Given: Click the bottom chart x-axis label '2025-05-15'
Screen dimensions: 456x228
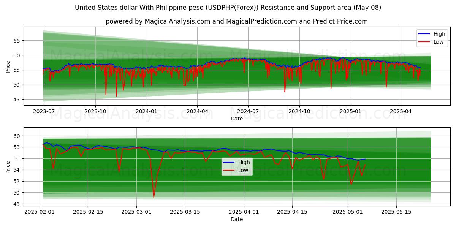Looking at the screenshot, I should 396,213.
